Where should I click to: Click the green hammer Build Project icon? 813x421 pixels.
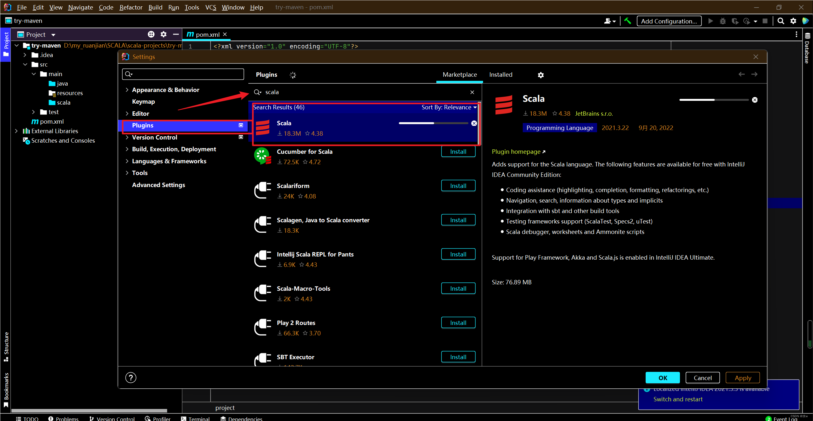pyautogui.click(x=627, y=21)
